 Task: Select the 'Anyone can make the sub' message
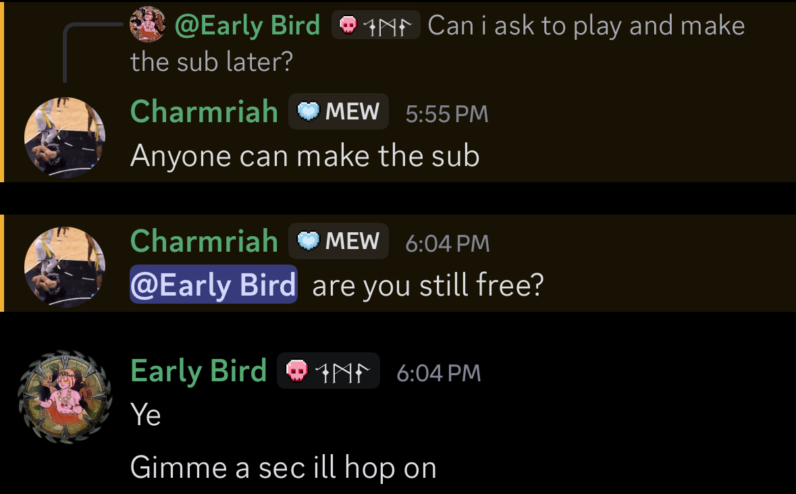[304, 155]
